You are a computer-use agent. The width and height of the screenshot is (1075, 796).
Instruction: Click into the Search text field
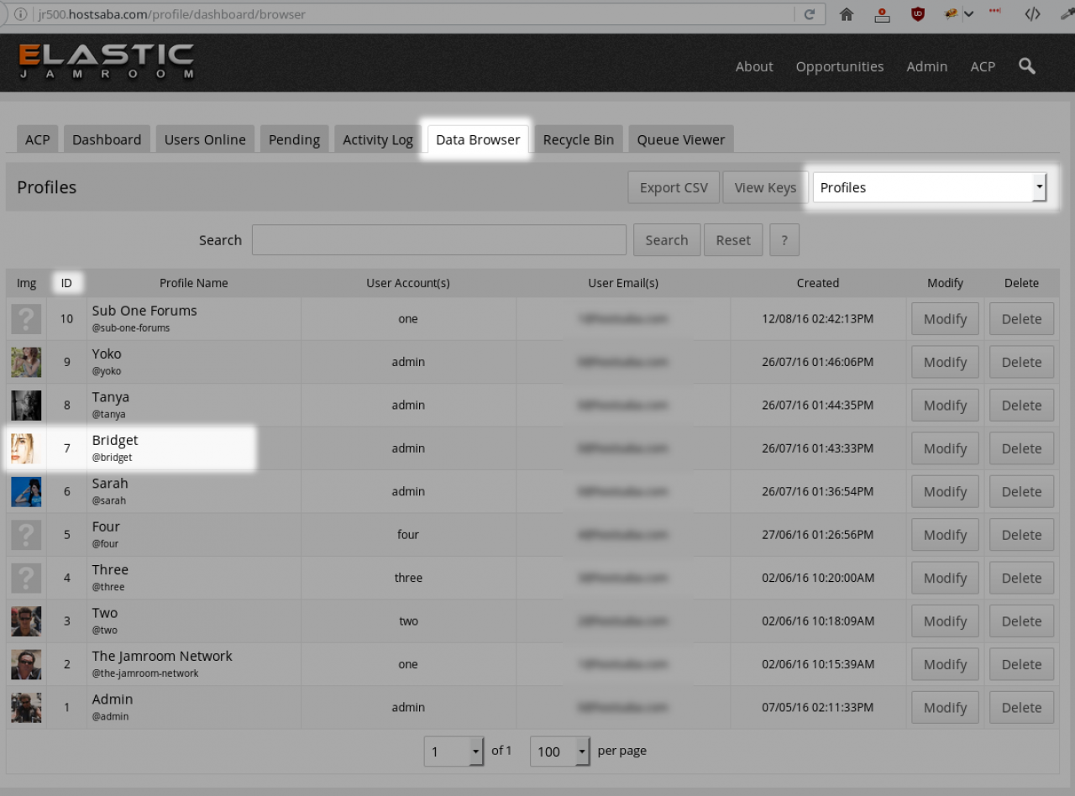coord(438,240)
